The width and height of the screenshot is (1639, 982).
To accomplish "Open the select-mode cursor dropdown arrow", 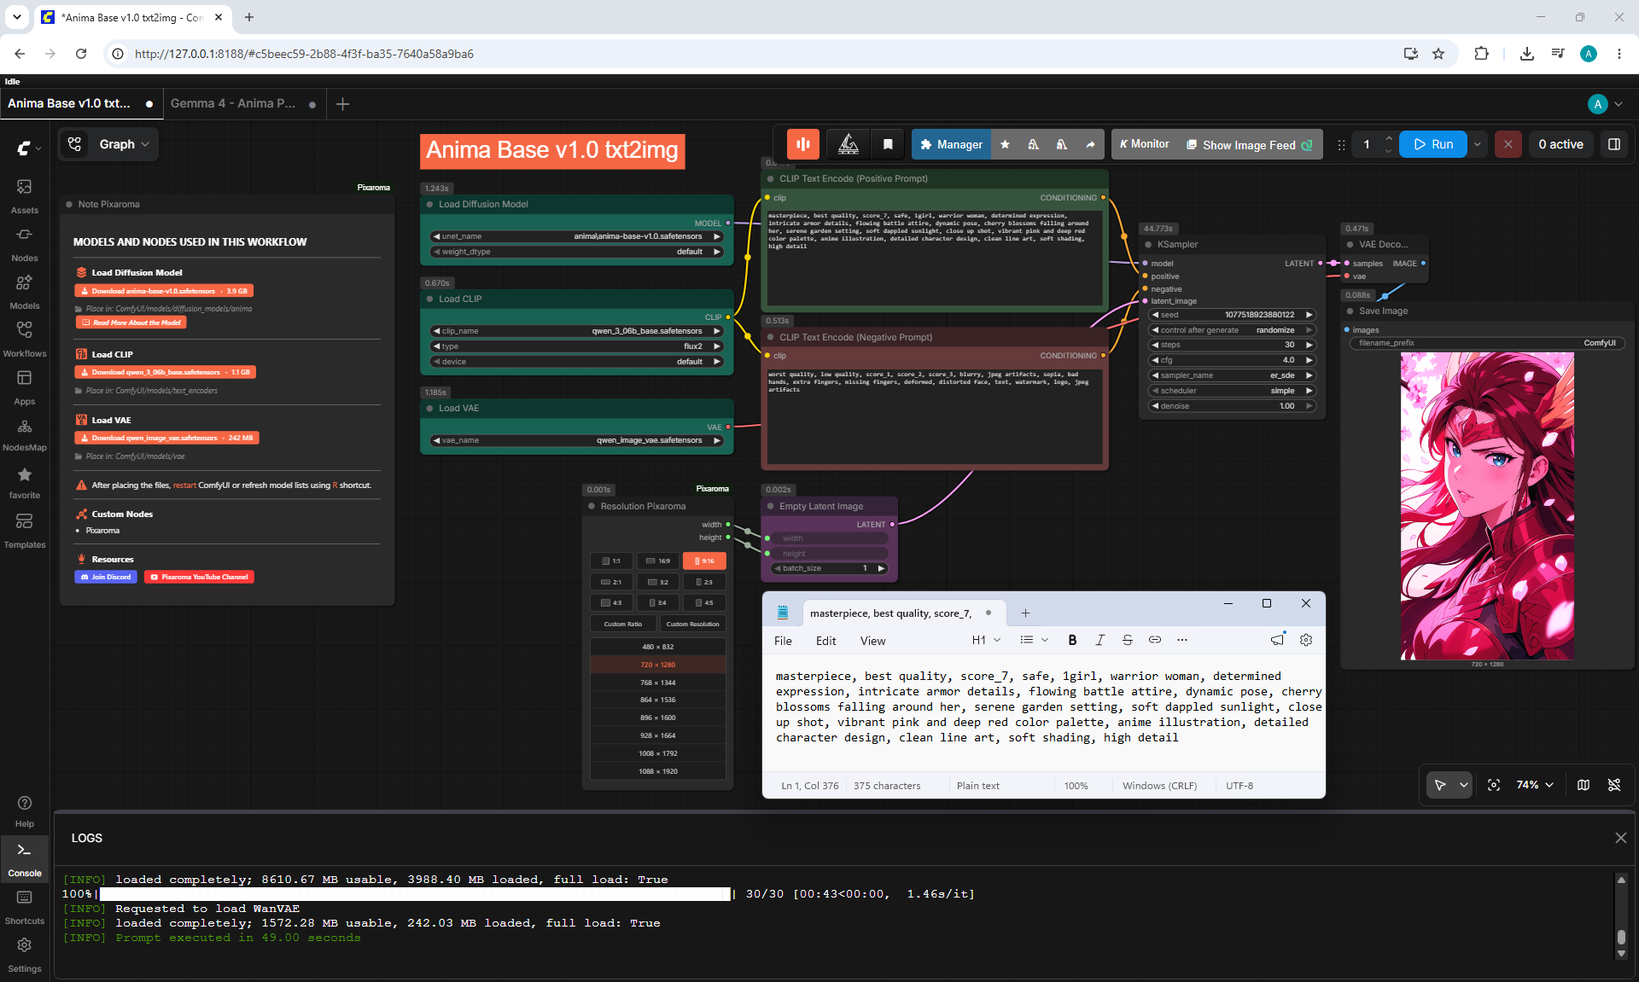I will [1464, 785].
